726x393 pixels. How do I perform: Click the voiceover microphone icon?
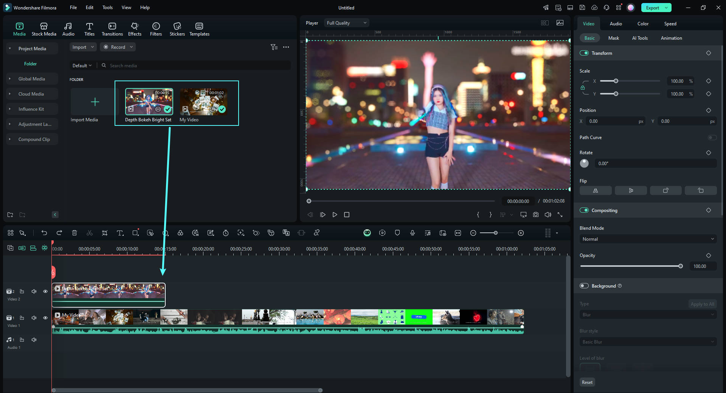[x=413, y=233]
